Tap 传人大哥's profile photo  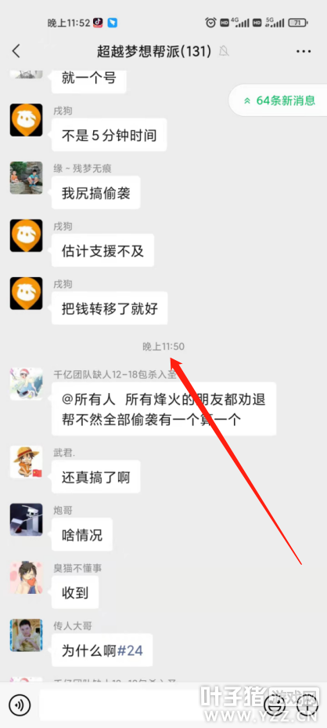pos(26,635)
